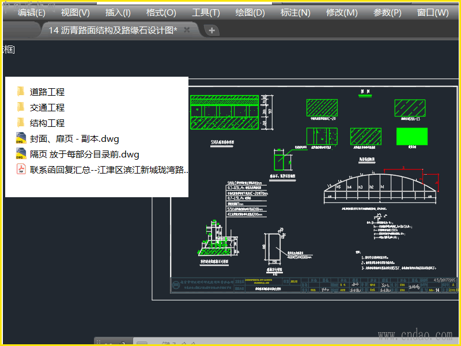Screen dimensions: 461x346
Task: Open the 道路工程 folder icon
Action: pyautogui.click(x=21, y=92)
